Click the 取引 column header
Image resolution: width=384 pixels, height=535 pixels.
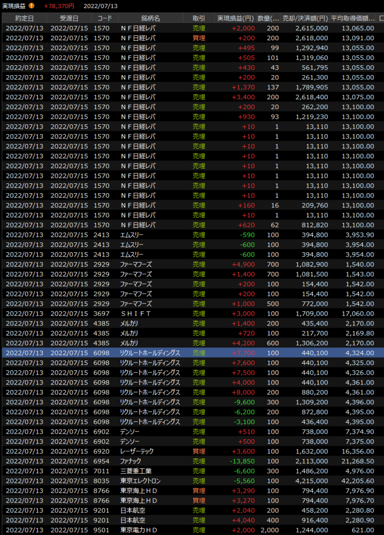(198, 18)
